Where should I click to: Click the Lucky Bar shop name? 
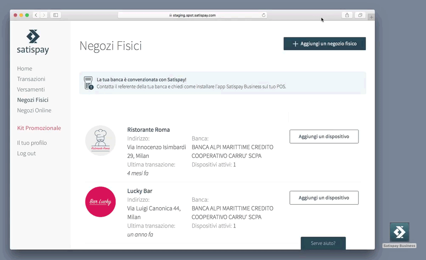(x=140, y=191)
